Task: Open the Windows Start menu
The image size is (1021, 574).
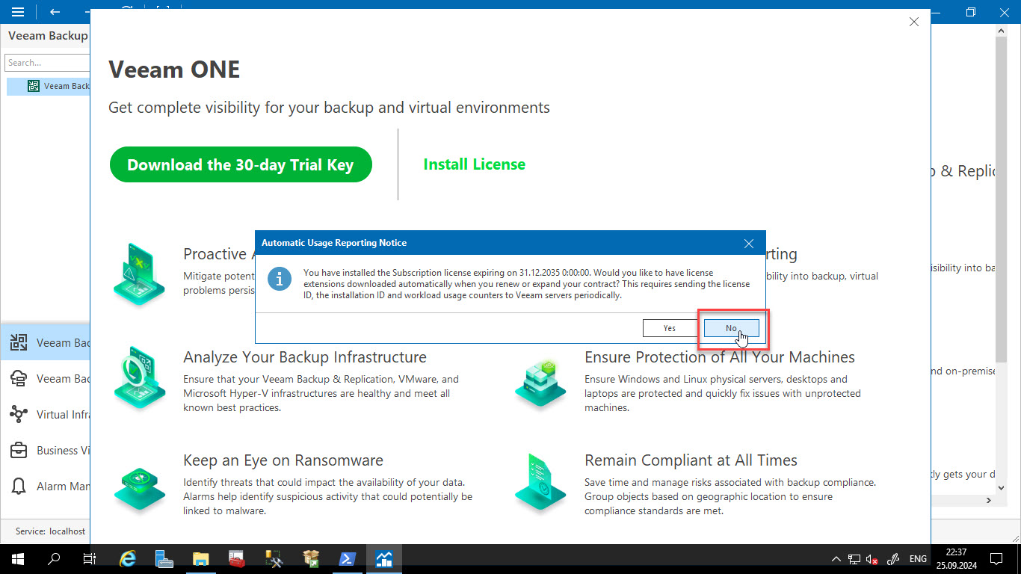Action: coord(16,558)
